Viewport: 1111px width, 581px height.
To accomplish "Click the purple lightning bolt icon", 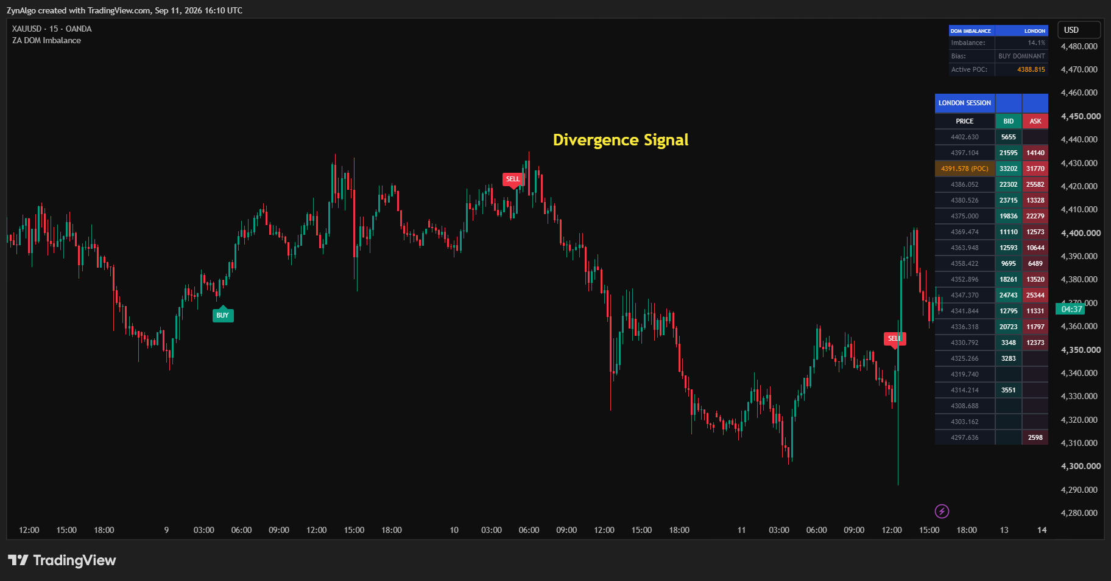I will (x=942, y=511).
